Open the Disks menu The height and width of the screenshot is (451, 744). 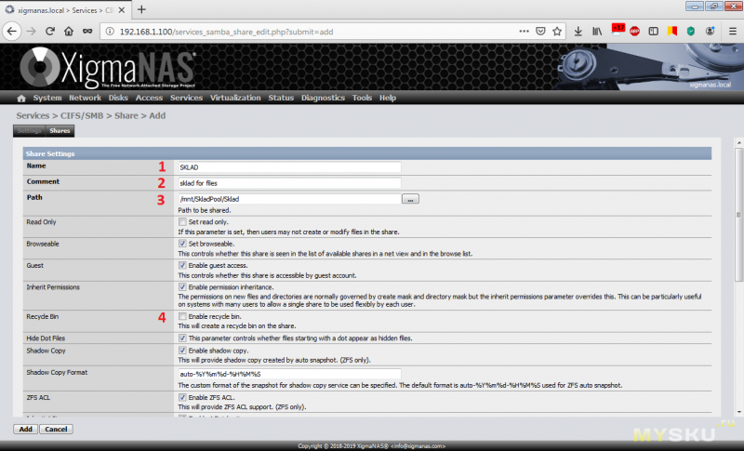118,98
